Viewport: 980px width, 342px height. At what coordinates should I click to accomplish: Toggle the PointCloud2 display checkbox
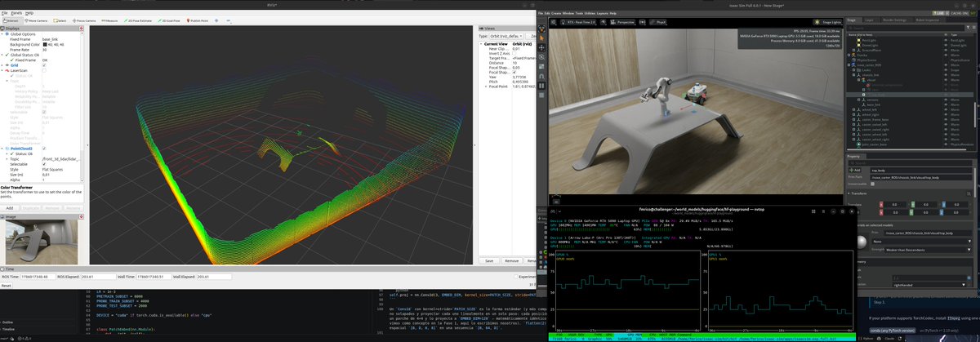[x=44, y=149]
